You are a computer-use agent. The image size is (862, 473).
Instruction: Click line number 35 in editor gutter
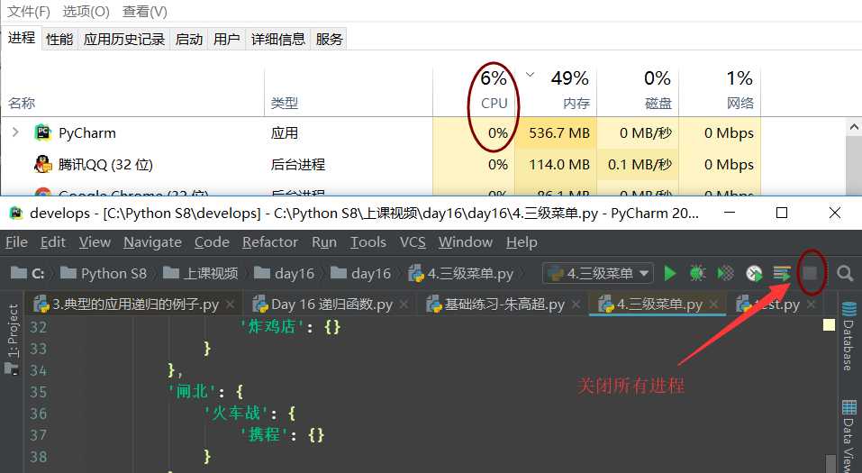38,392
